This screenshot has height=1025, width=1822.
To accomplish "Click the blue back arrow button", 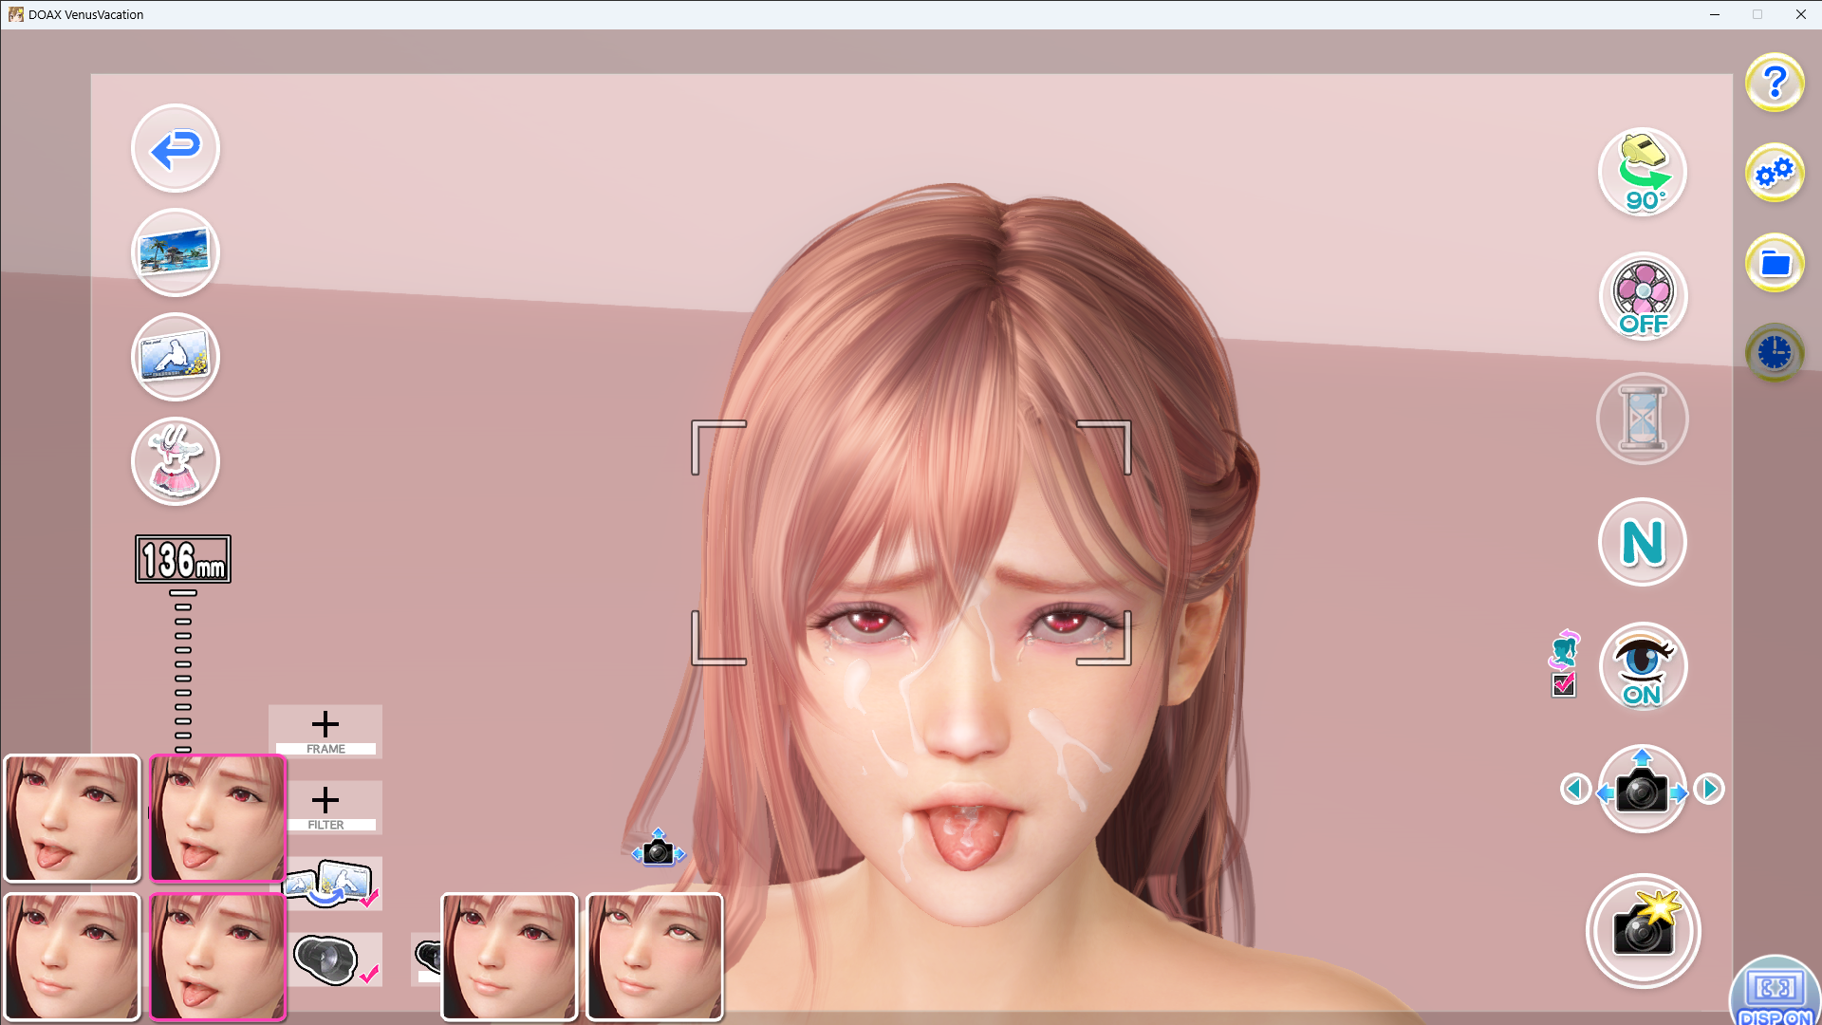I will click(176, 149).
